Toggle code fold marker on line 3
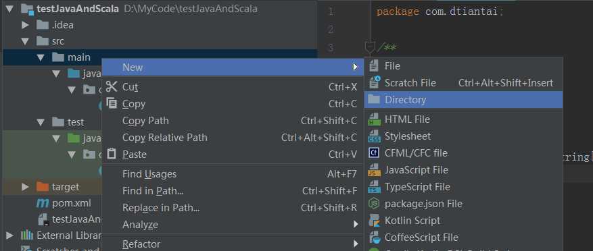The image size is (593, 251). tap(370, 47)
